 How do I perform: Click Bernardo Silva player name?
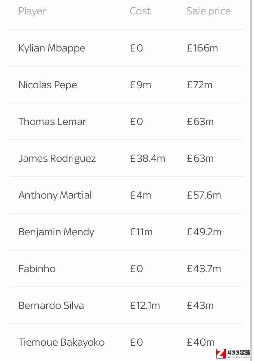click(51, 306)
